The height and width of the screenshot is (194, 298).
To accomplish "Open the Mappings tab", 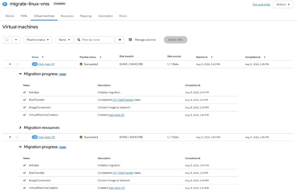I will click(86, 16).
